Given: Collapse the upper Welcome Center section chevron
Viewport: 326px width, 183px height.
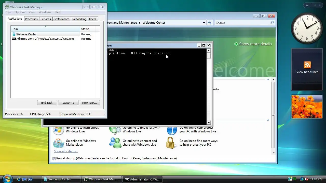Looking at the screenshot, I should click(x=268, y=80).
